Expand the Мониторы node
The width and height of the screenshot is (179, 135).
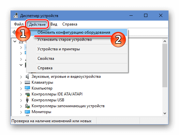coord(21,112)
